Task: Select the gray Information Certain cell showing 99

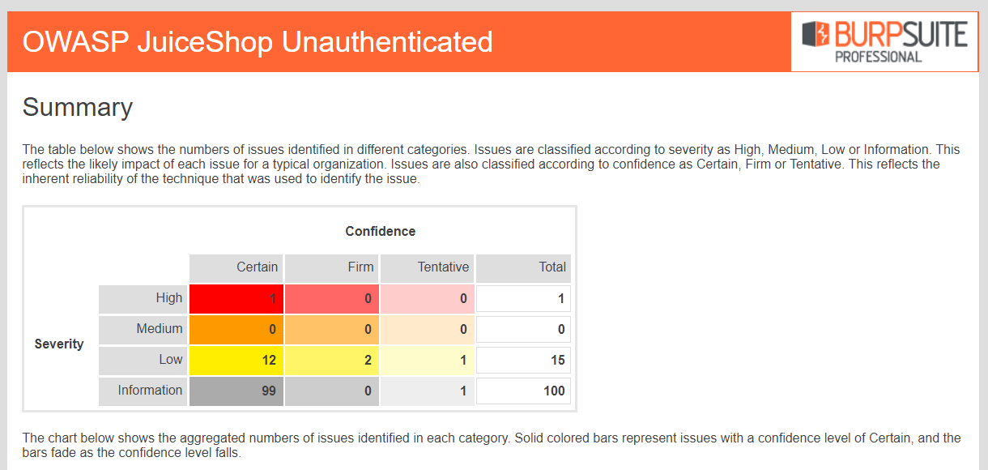Action: point(236,391)
